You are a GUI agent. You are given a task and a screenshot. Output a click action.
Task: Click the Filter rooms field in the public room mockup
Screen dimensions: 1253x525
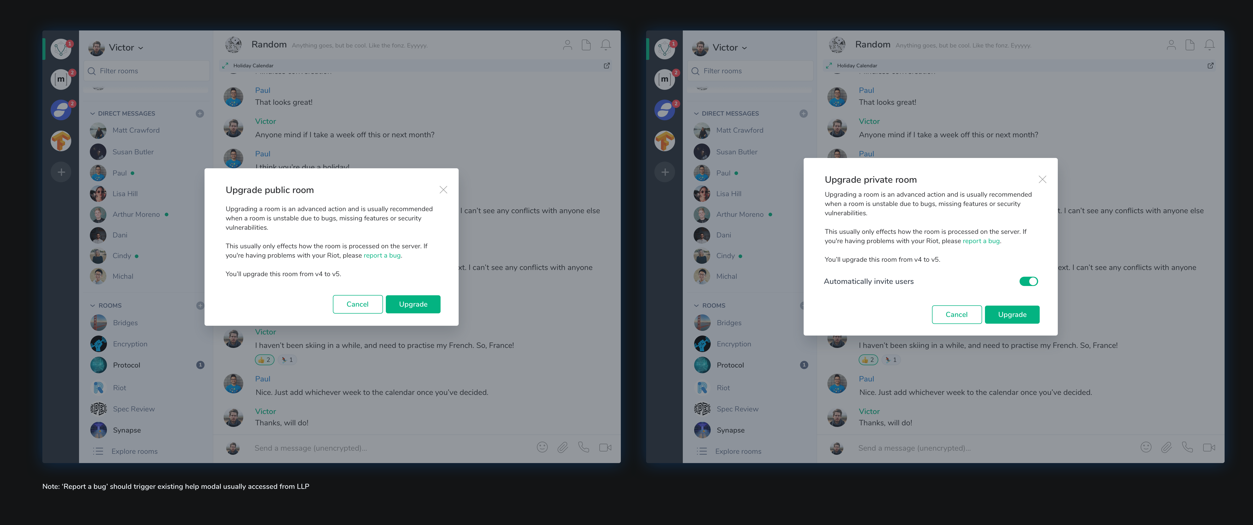[146, 71]
